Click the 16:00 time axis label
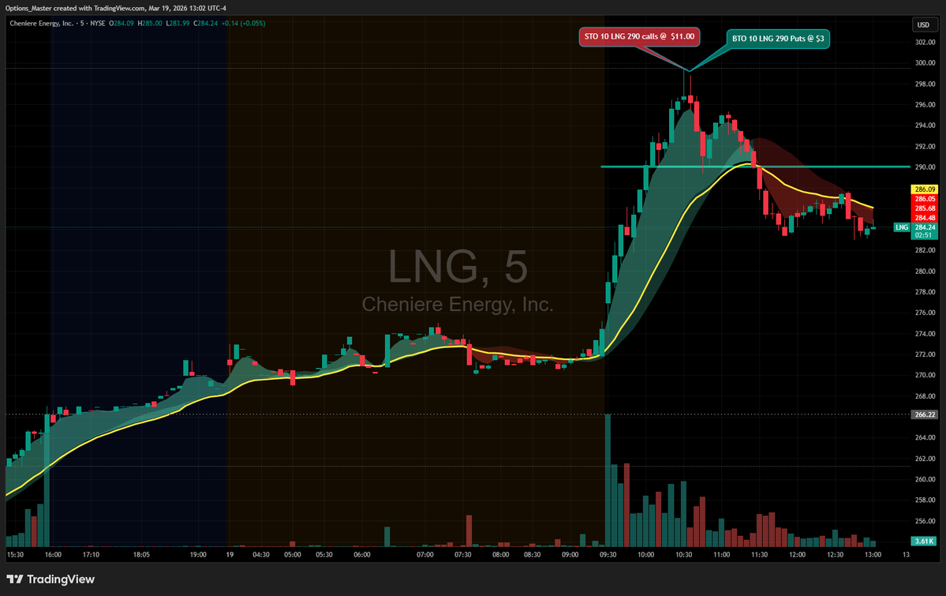Screen dimensions: 946x596 [x=53, y=554]
